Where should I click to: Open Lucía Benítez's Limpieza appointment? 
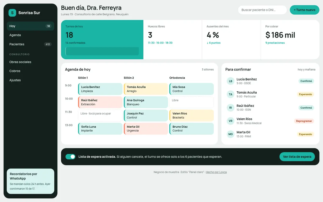[x=100, y=89]
